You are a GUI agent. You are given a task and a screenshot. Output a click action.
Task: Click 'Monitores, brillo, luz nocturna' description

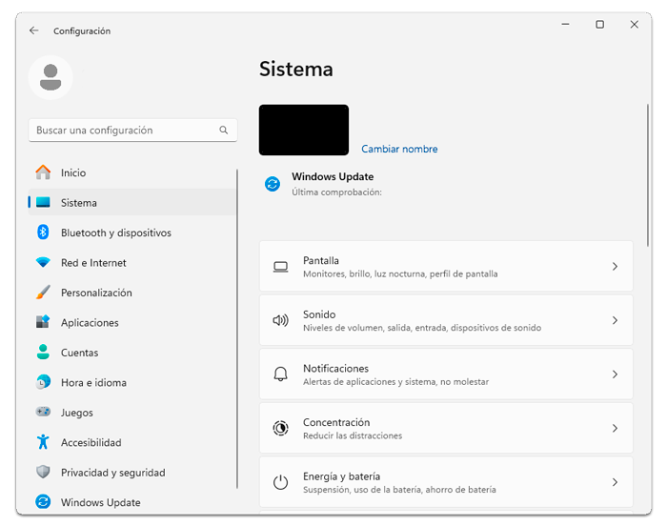(x=400, y=274)
